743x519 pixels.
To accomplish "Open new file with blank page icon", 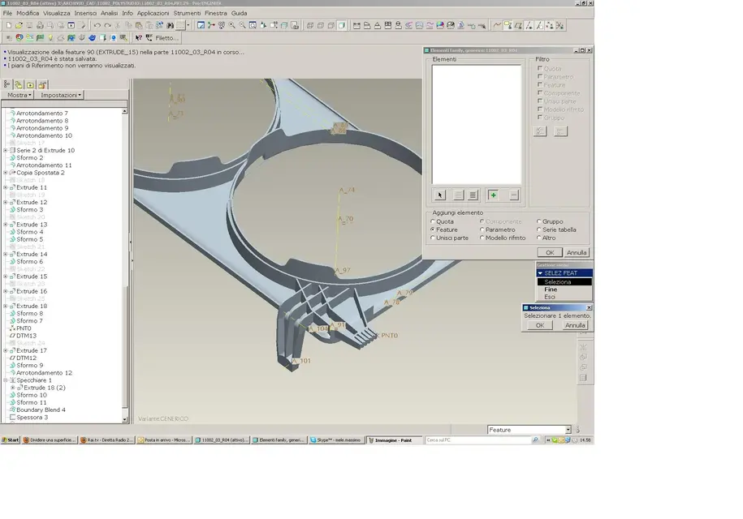I will pos(9,26).
